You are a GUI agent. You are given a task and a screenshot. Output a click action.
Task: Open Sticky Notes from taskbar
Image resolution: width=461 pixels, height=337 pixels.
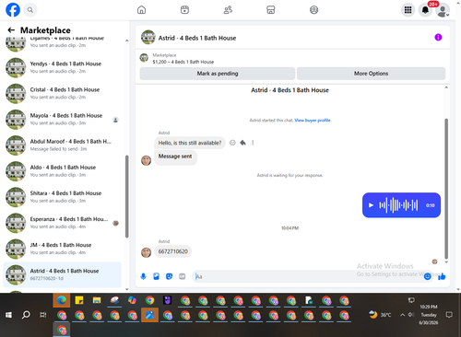tap(79, 300)
